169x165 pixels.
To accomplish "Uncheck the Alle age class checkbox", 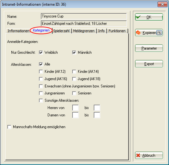I will (41, 64).
